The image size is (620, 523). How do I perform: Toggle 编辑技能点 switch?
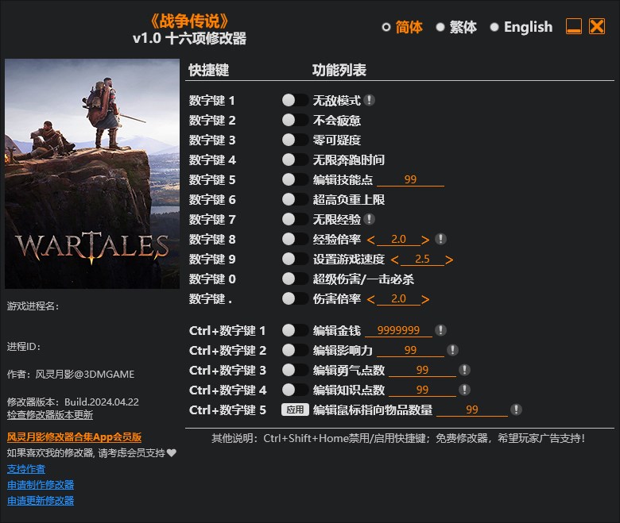tap(295, 179)
